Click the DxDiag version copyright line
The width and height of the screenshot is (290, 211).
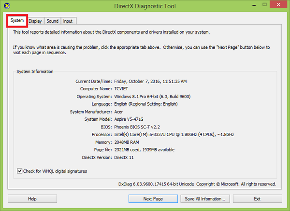pyautogui.click(x=197, y=184)
